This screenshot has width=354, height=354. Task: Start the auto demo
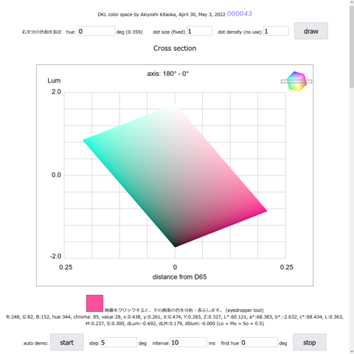coord(67,342)
